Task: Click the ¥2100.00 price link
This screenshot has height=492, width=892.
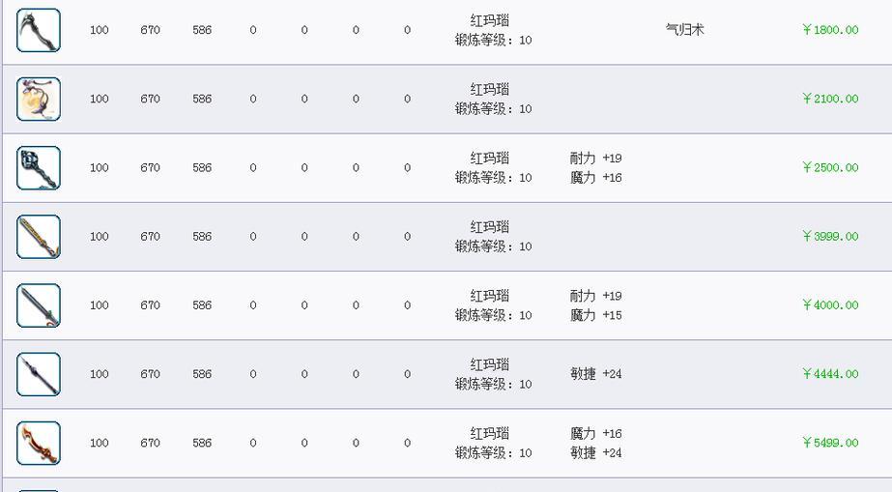Action: tap(830, 99)
